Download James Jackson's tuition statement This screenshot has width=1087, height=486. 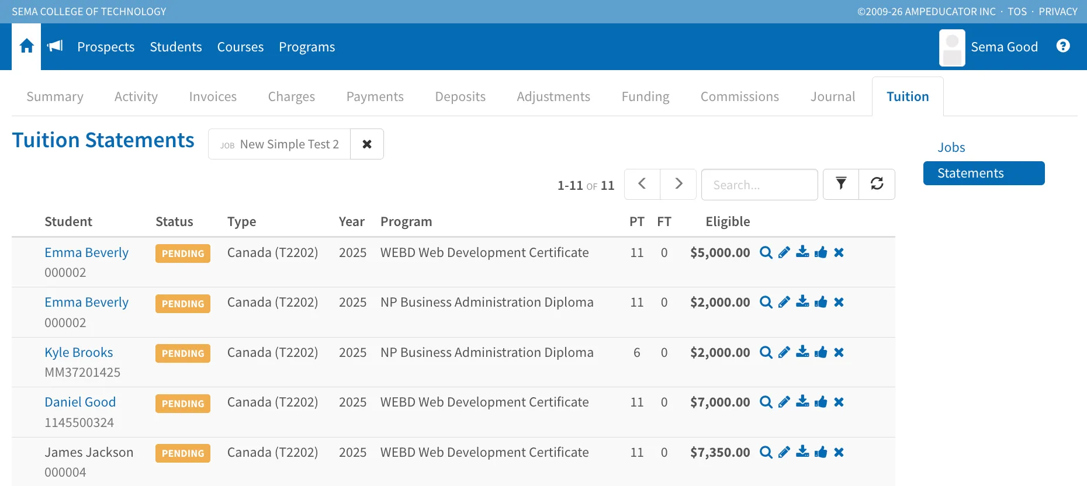click(803, 452)
